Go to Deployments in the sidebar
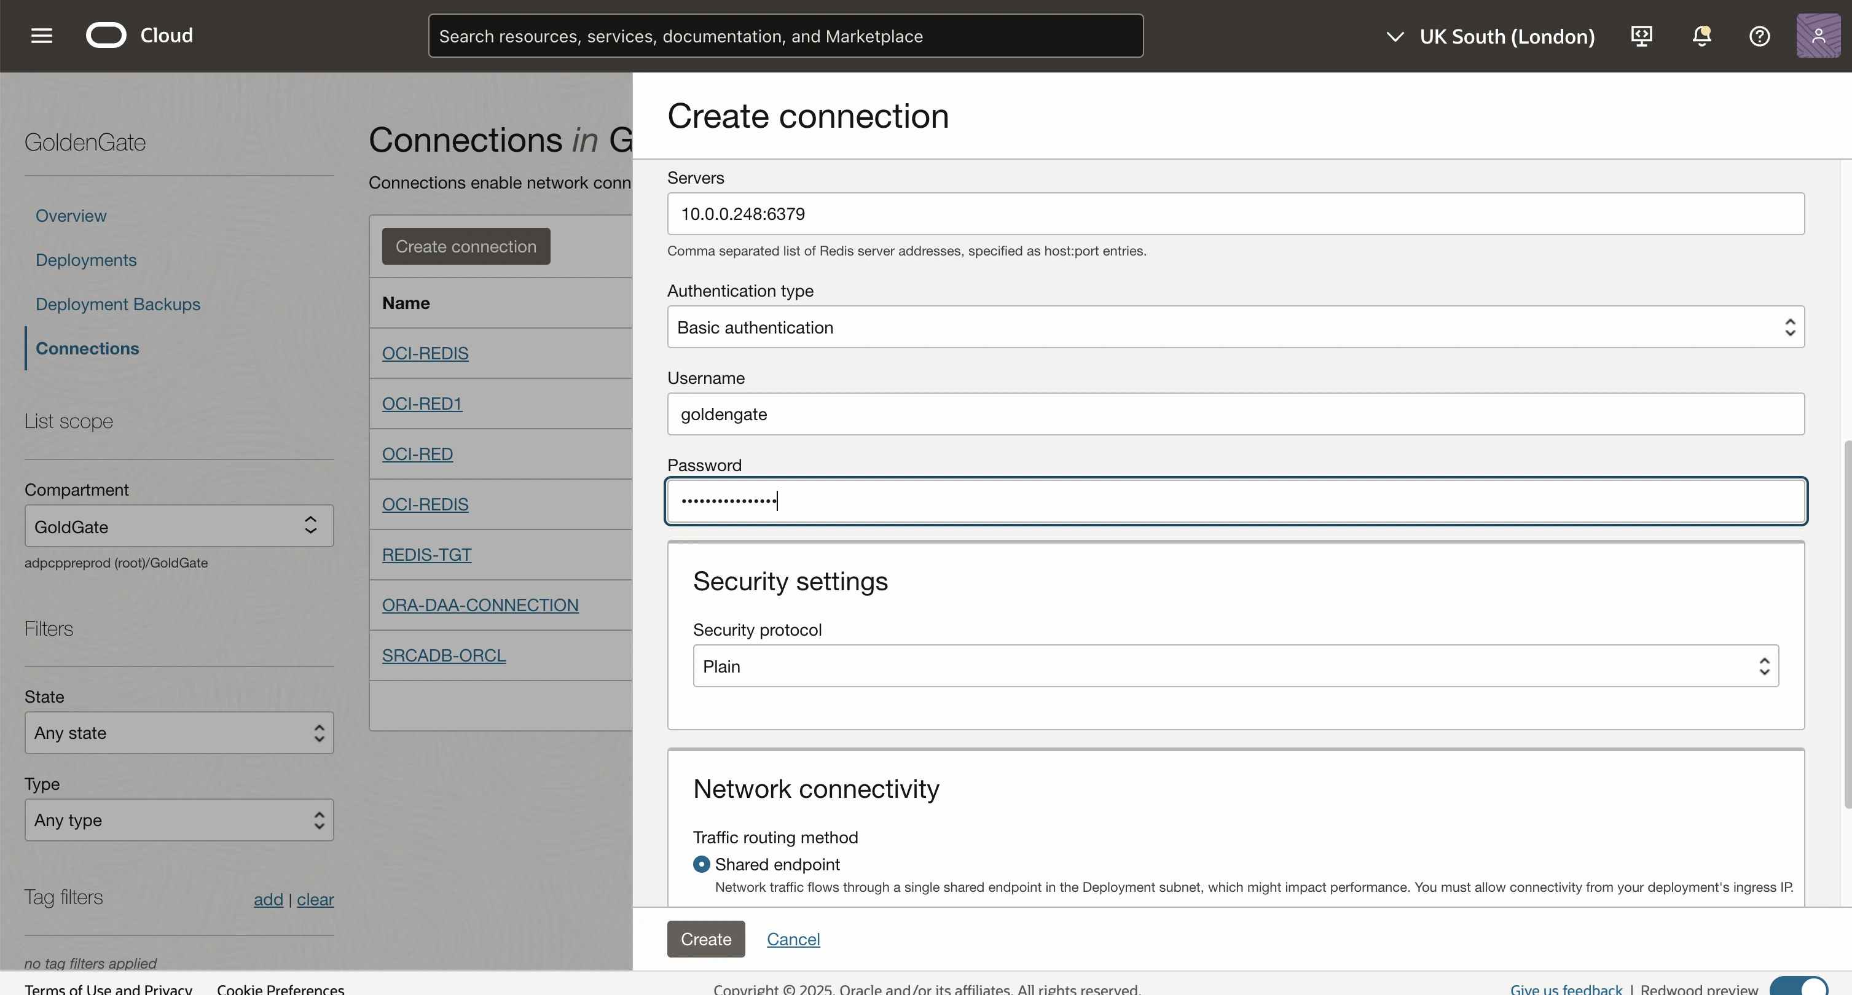The height and width of the screenshot is (995, 1852). tap(86, 260)
